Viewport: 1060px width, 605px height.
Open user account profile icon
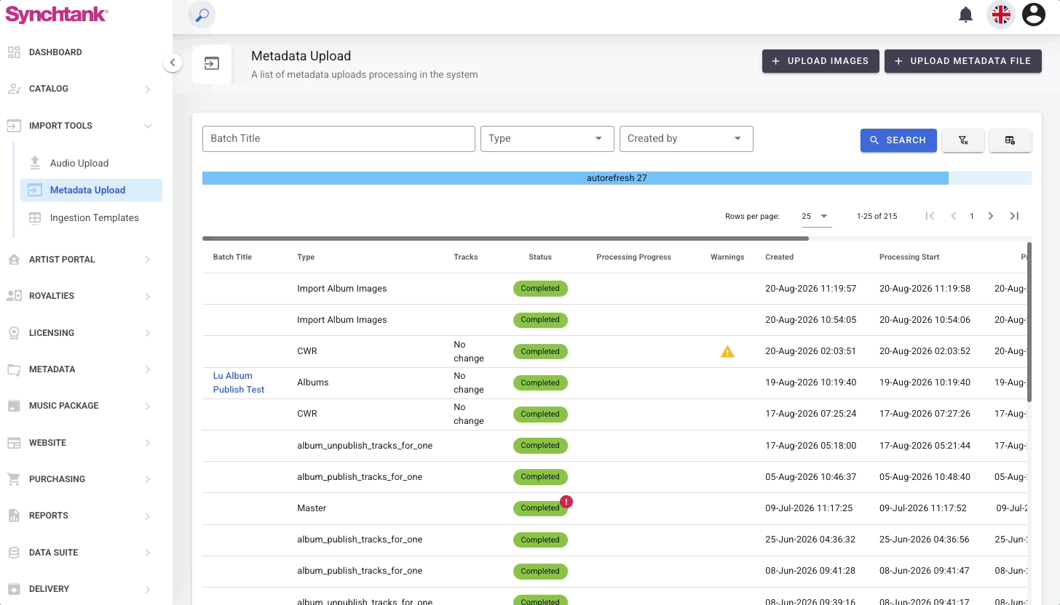tap(1034, 15)
